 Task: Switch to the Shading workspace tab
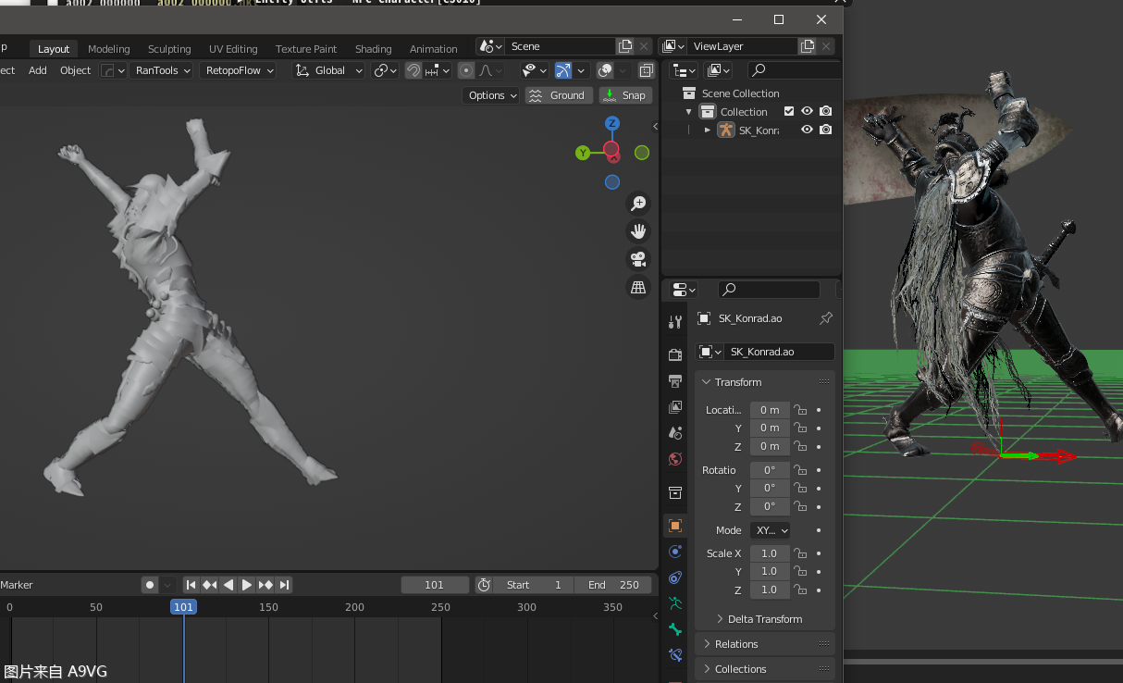[x=374, y=49]
